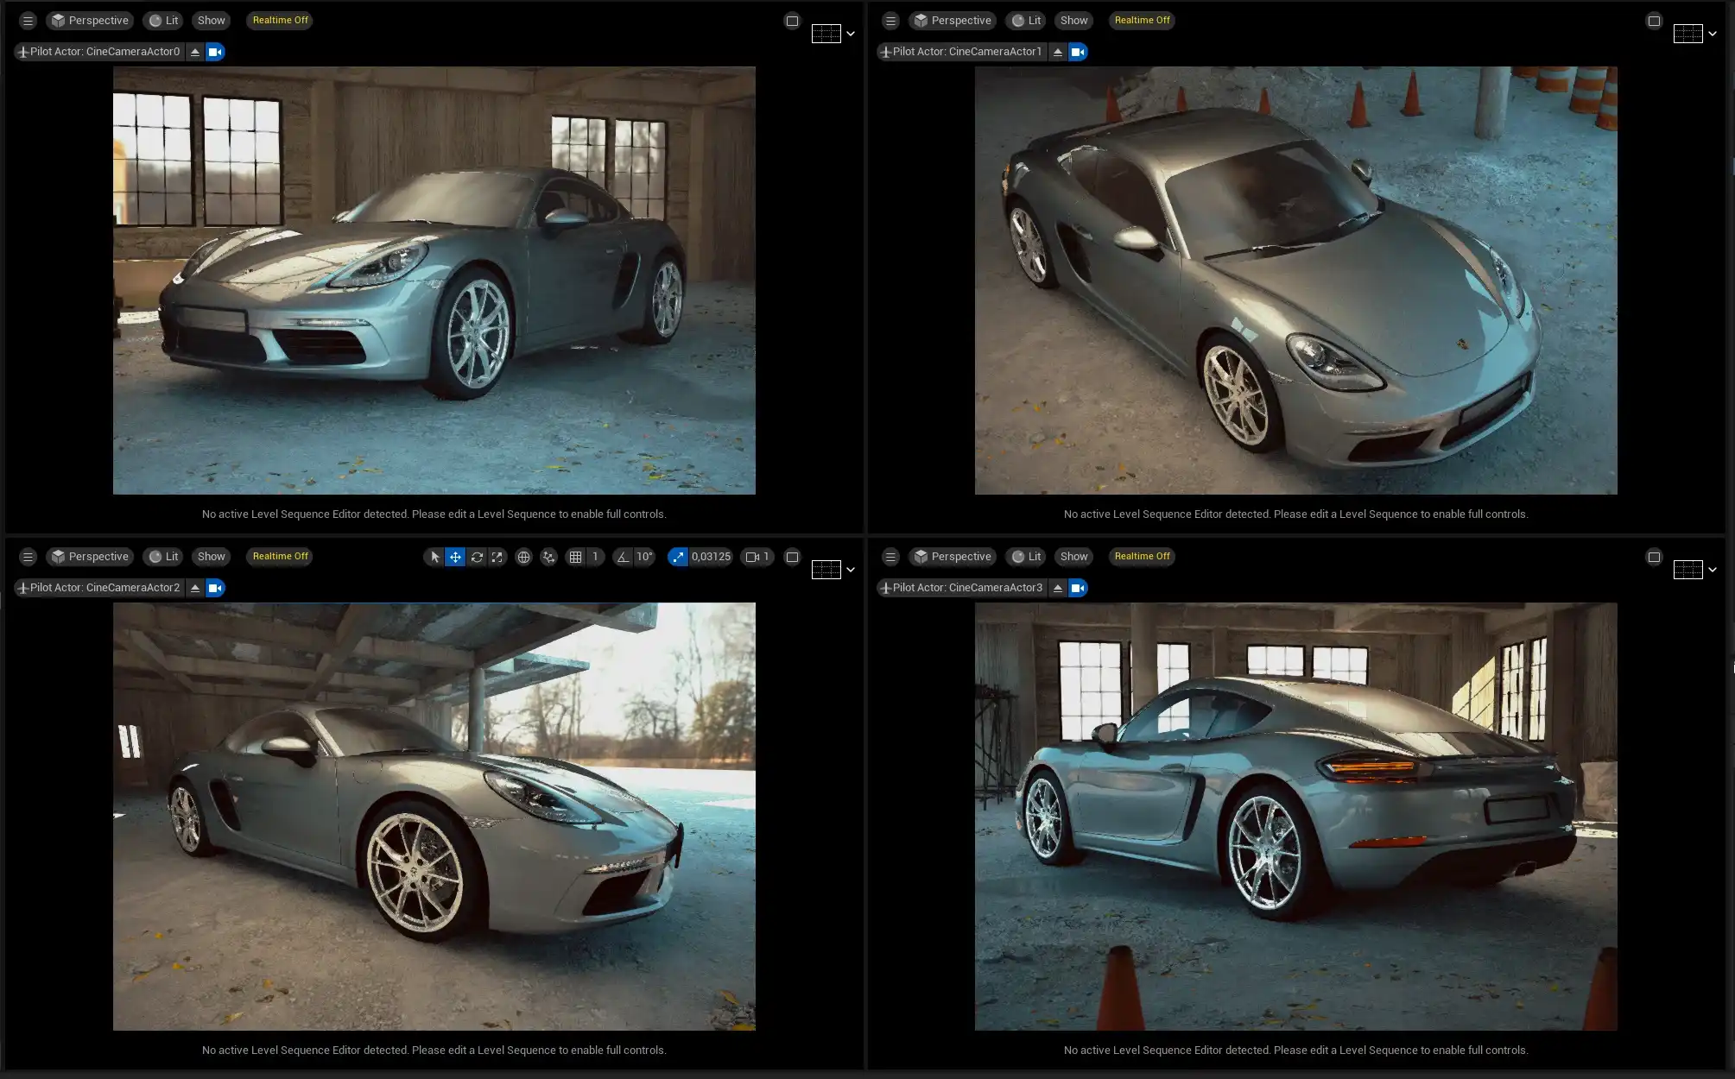Viewport: 1735px width, 1079px height.
Task: Toggle rotation angle snapping
Action: 623,557
